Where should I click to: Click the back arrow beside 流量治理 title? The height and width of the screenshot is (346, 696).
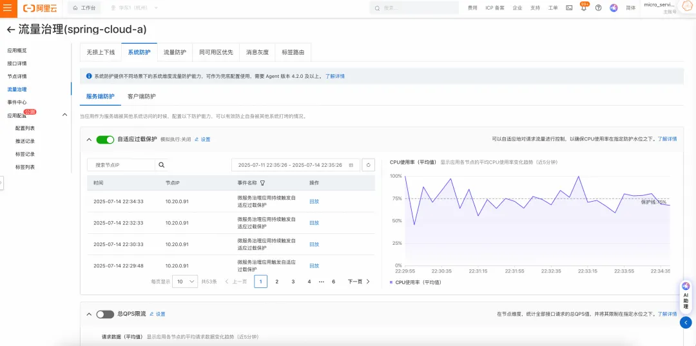(11, 30)
